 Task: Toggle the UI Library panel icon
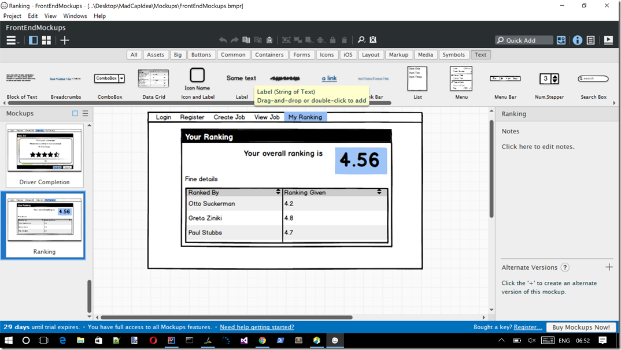561,40
